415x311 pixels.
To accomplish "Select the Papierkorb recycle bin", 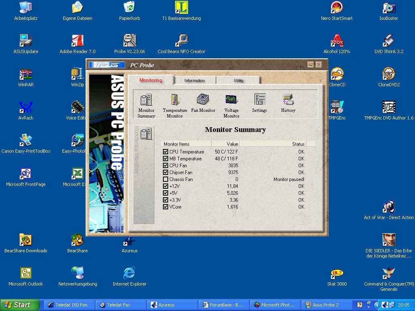I will (129, 11).
